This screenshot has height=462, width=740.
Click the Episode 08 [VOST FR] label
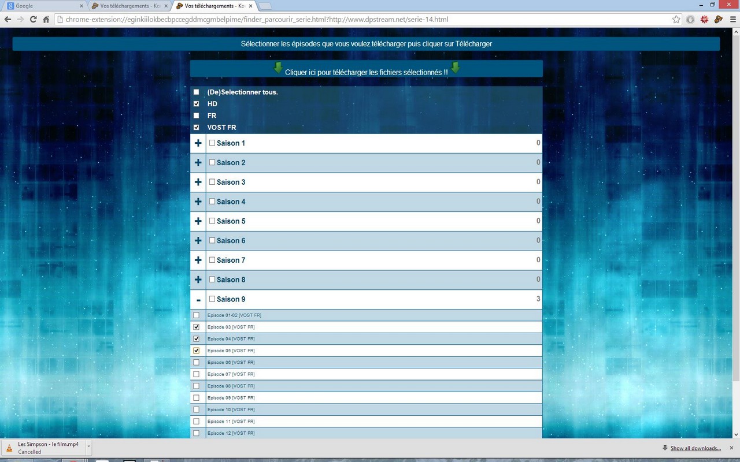231,386
